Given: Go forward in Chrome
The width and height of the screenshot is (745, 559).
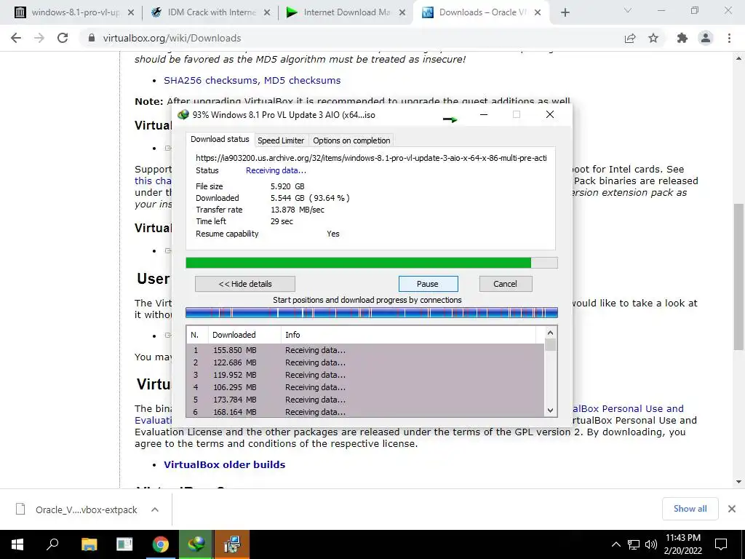Looking at the screenshot, I should click(39, 38).
